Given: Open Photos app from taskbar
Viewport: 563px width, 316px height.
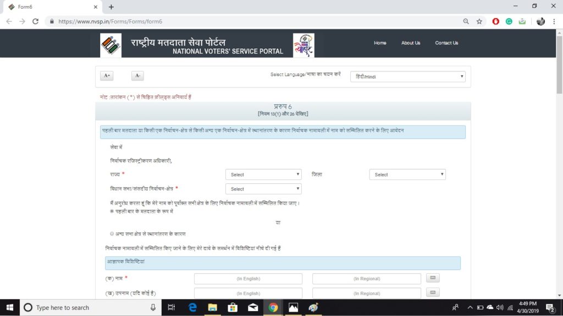Looking at the screenshot, I should (293, 307).
